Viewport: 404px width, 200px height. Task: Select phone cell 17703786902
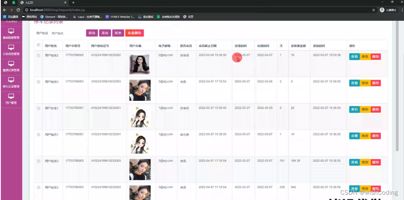pos(74,55)
